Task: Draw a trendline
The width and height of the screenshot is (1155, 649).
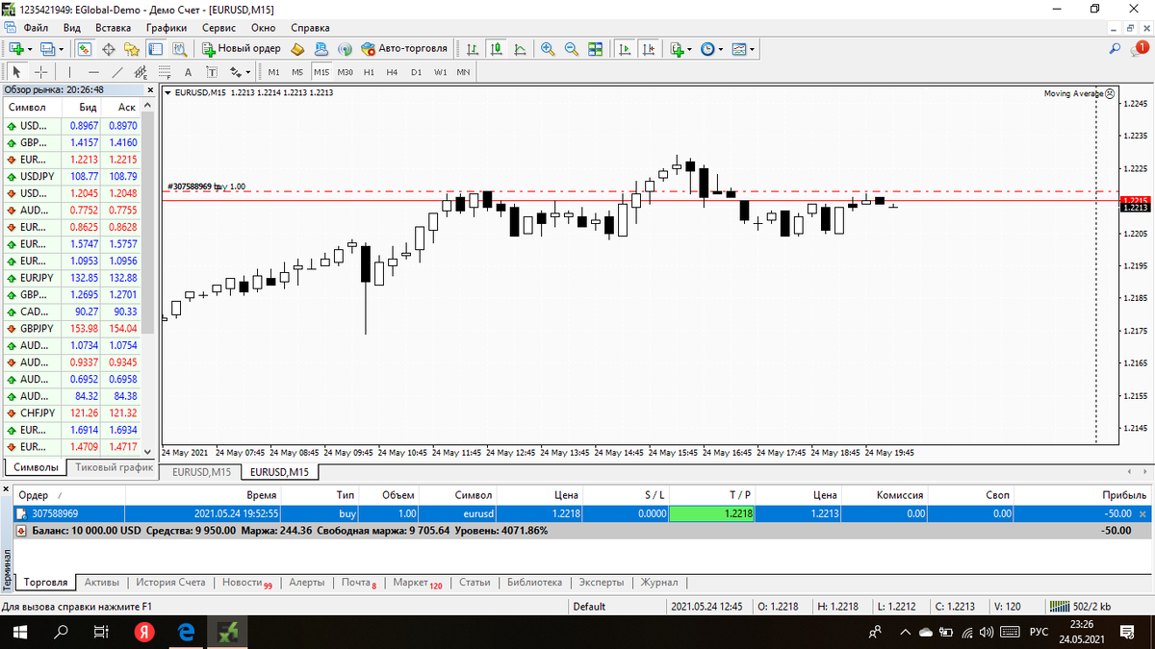Action: tap(117, 72)
